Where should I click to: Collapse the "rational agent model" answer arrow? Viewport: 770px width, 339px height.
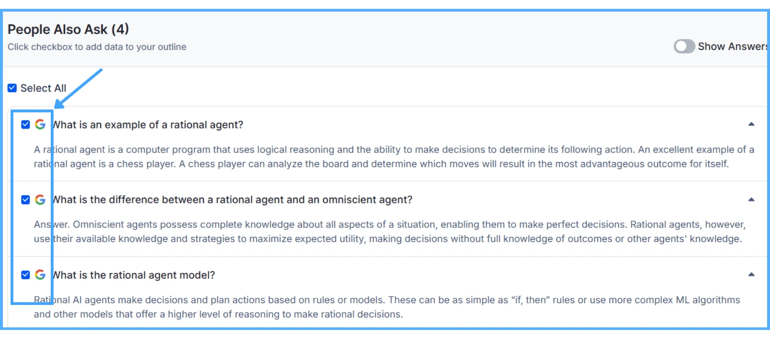coord(751,275)
